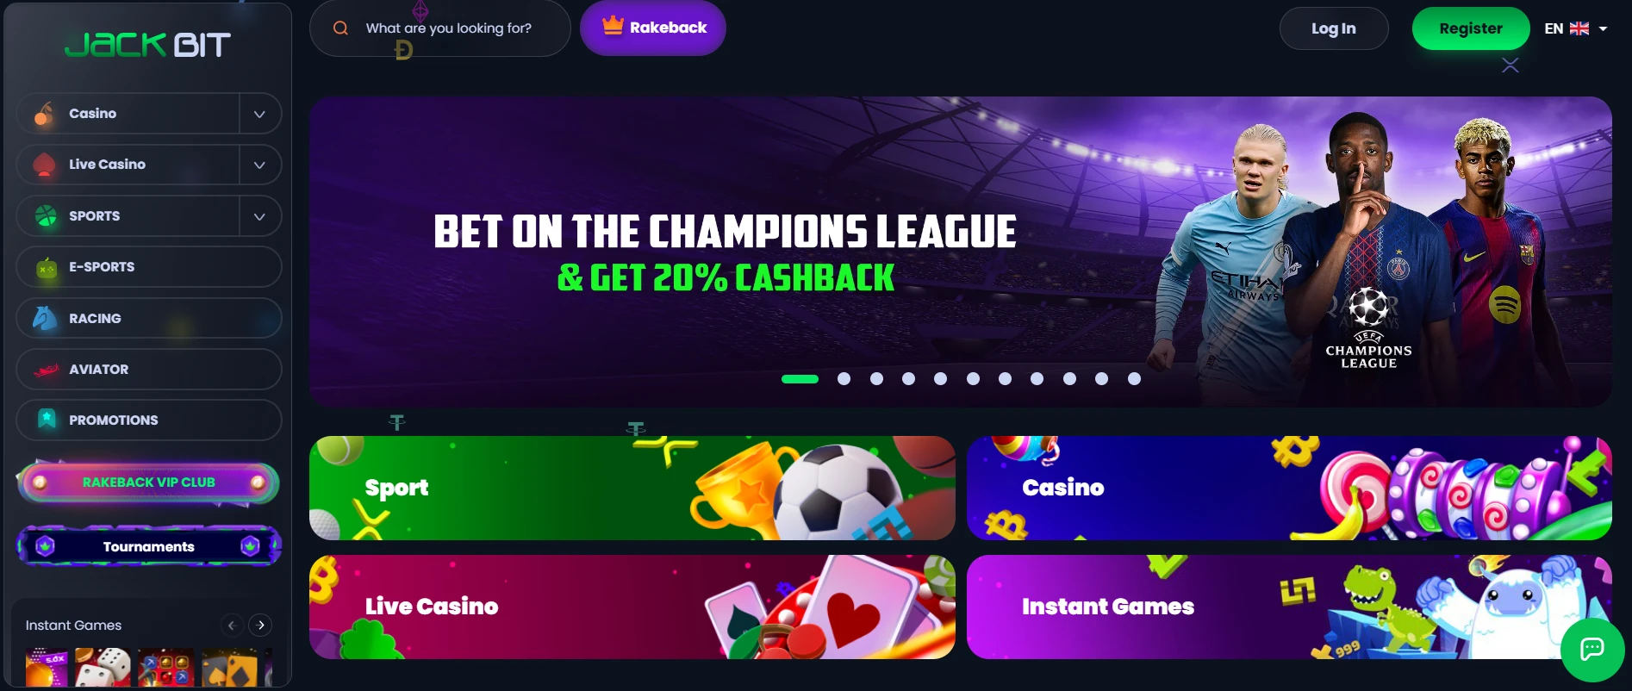
Task: Open the Tournaments menu item
Action: pyautogui.click(x=149, y=546)
